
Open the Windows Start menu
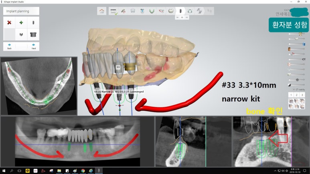[4, 170]
